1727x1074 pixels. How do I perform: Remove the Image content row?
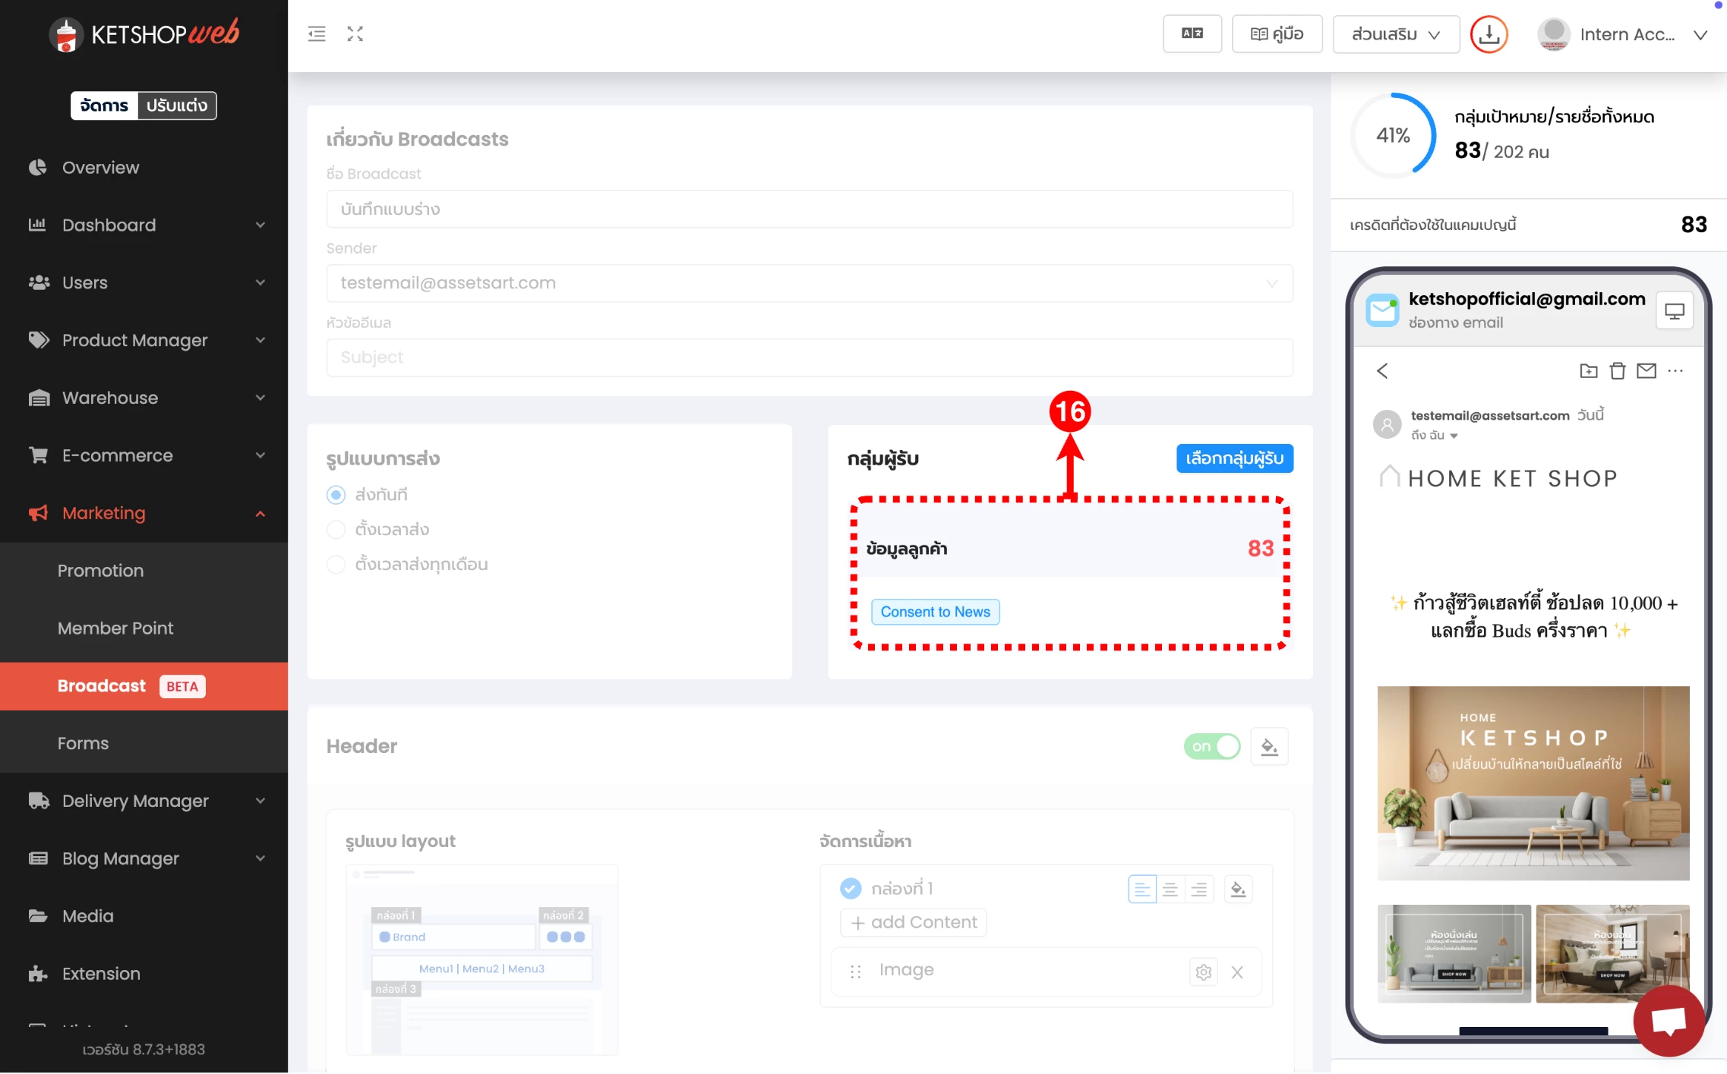(x=1237, y=972)
